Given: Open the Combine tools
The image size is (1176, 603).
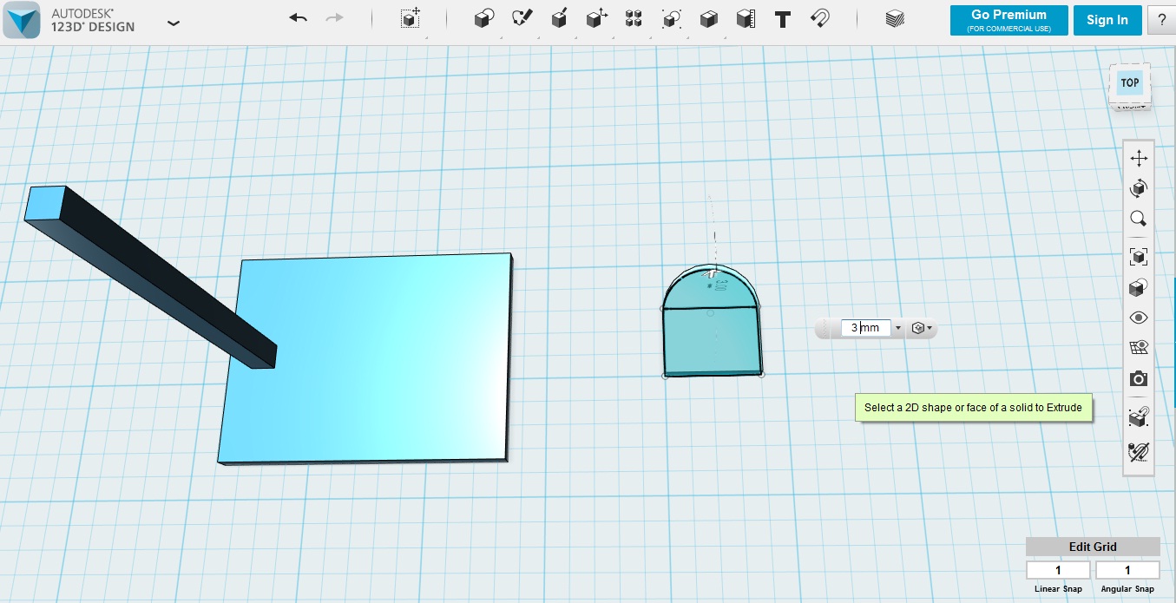Looking at the screenshot, I should pyautogui.click(x=708, y=18).
